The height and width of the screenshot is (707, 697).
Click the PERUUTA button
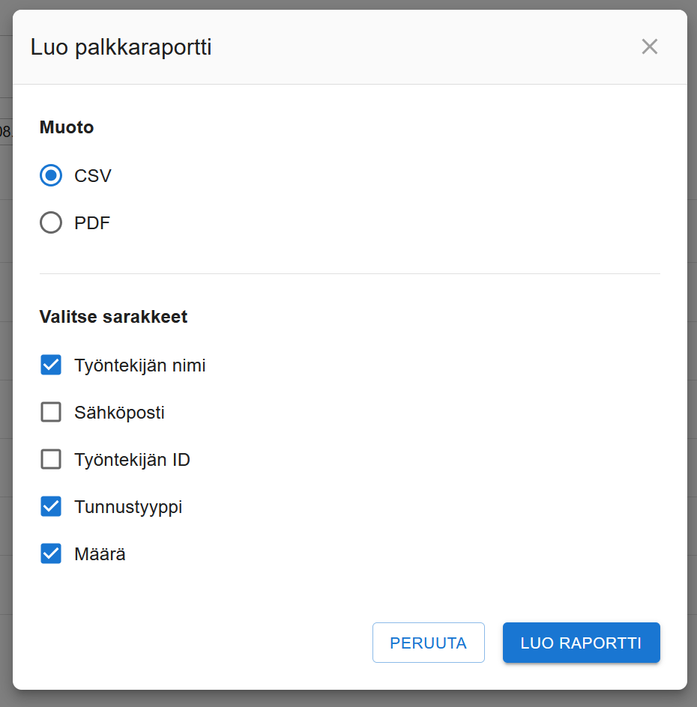[x=428, y=642]
